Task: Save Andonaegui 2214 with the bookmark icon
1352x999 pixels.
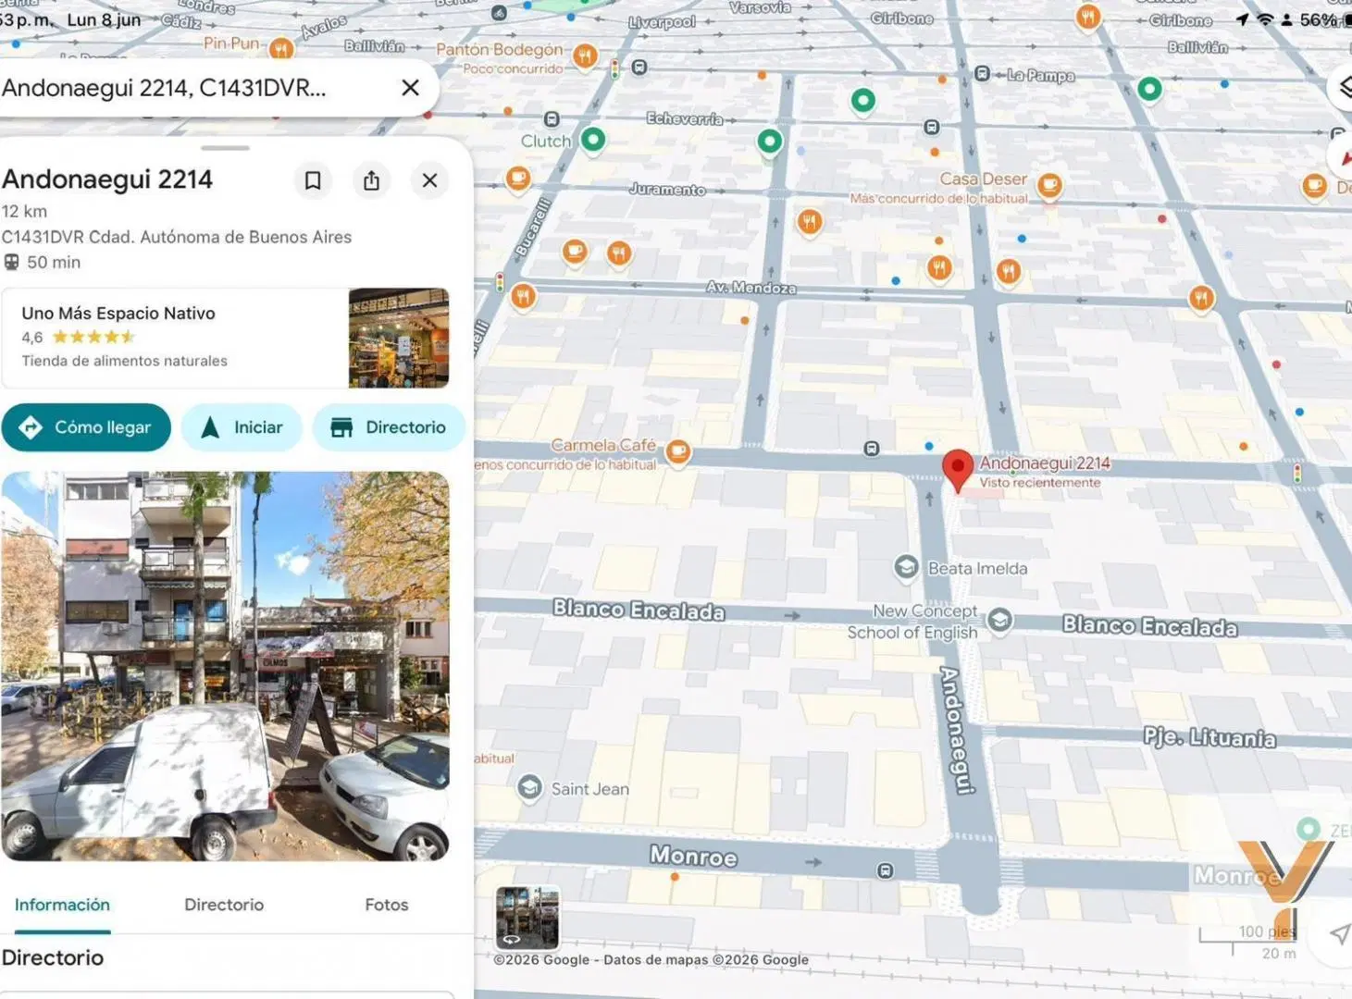Action: pyautogui.click(x=313, y=180)
